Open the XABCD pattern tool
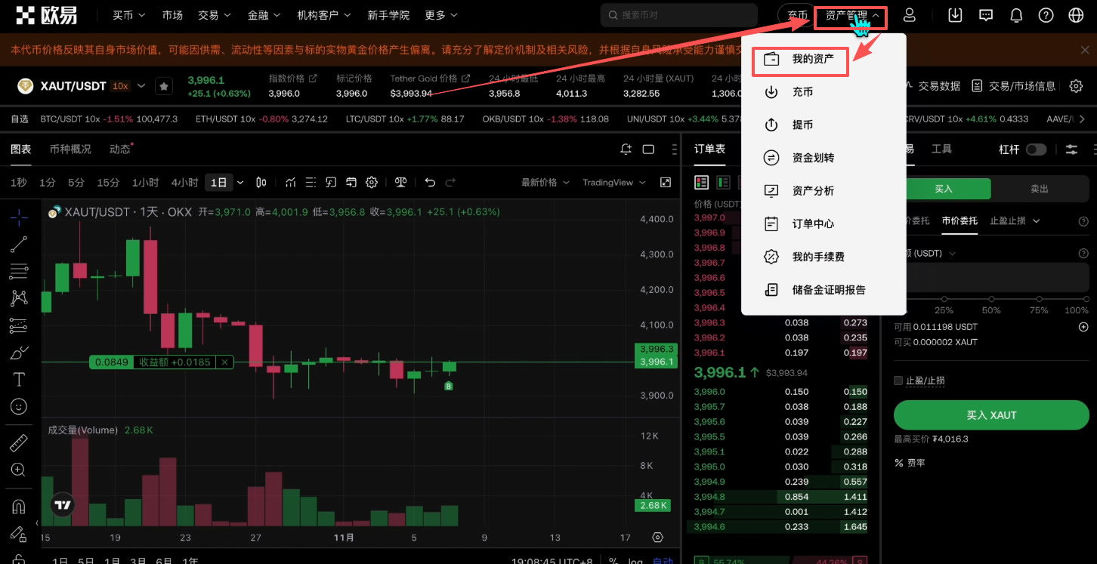Viewport: 1097px width, 564px height. pos(18,298)
